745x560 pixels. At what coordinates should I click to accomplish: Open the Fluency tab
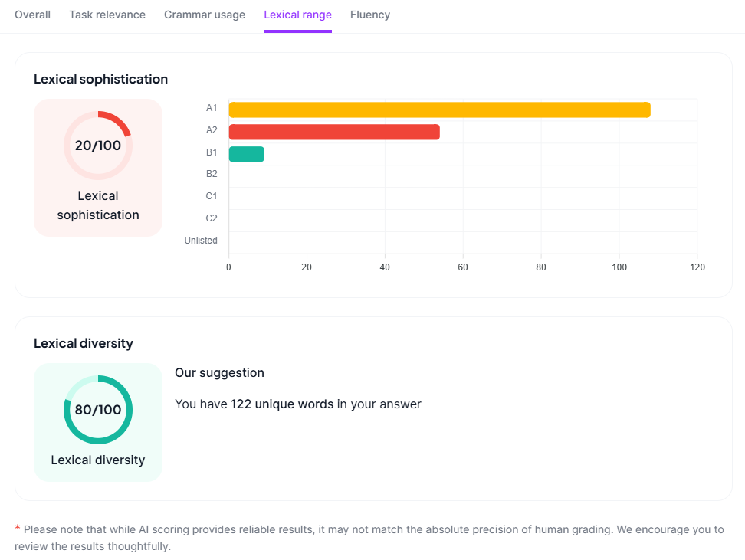click(x=370, y=15)
